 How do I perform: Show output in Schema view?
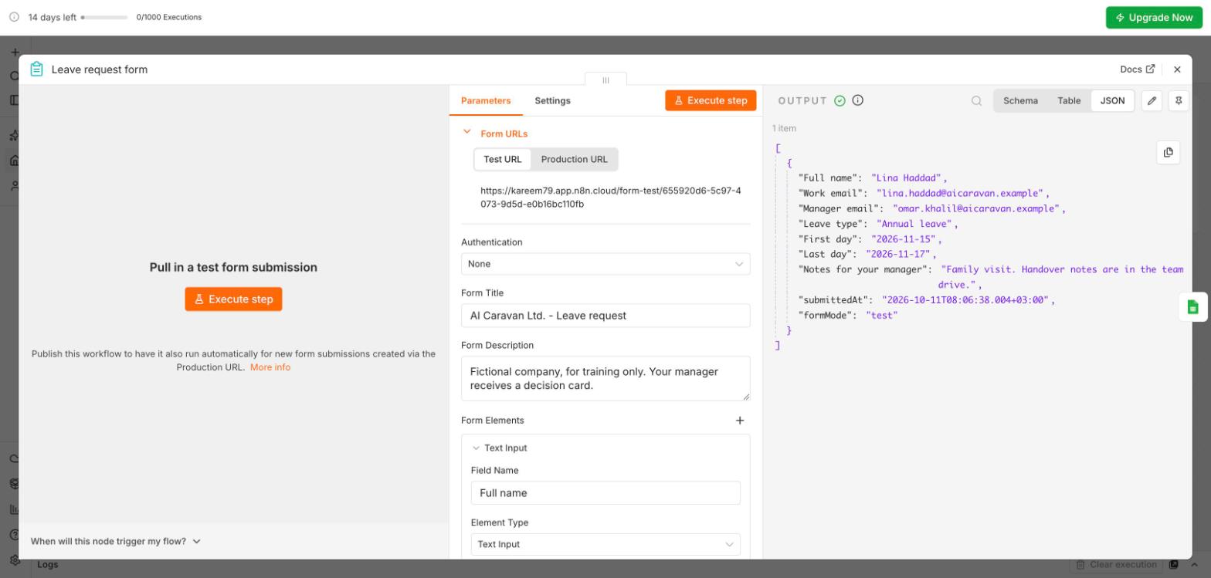pyautogui.click(x=1020, y=100)
